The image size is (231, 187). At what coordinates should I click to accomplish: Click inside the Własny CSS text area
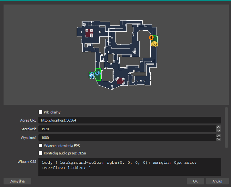click(130, 167)
